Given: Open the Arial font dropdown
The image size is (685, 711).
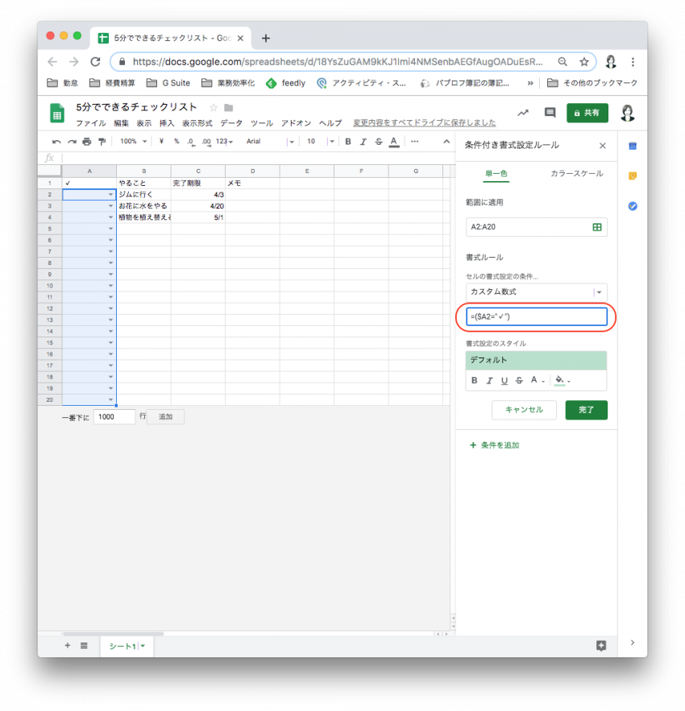Looking at the screenshot, I should click(269, 142).
